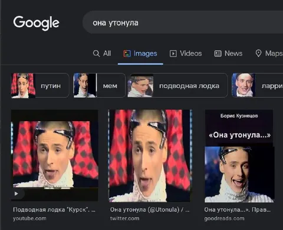Open the 'Она утонула...». Прав...' title link
The width and height of the screenshot is (283, 230).
pos(238,209)
